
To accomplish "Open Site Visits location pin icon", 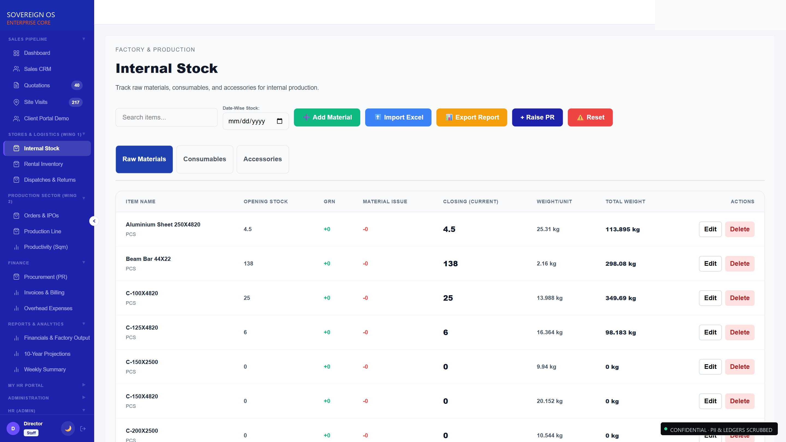I will 16,102.
